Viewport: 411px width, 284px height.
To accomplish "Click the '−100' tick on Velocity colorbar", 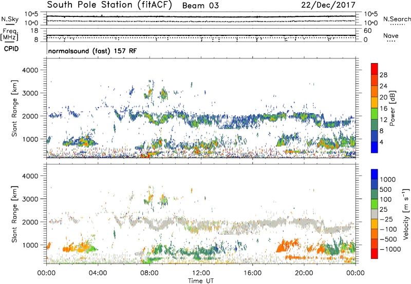I will tap(388, 229).
